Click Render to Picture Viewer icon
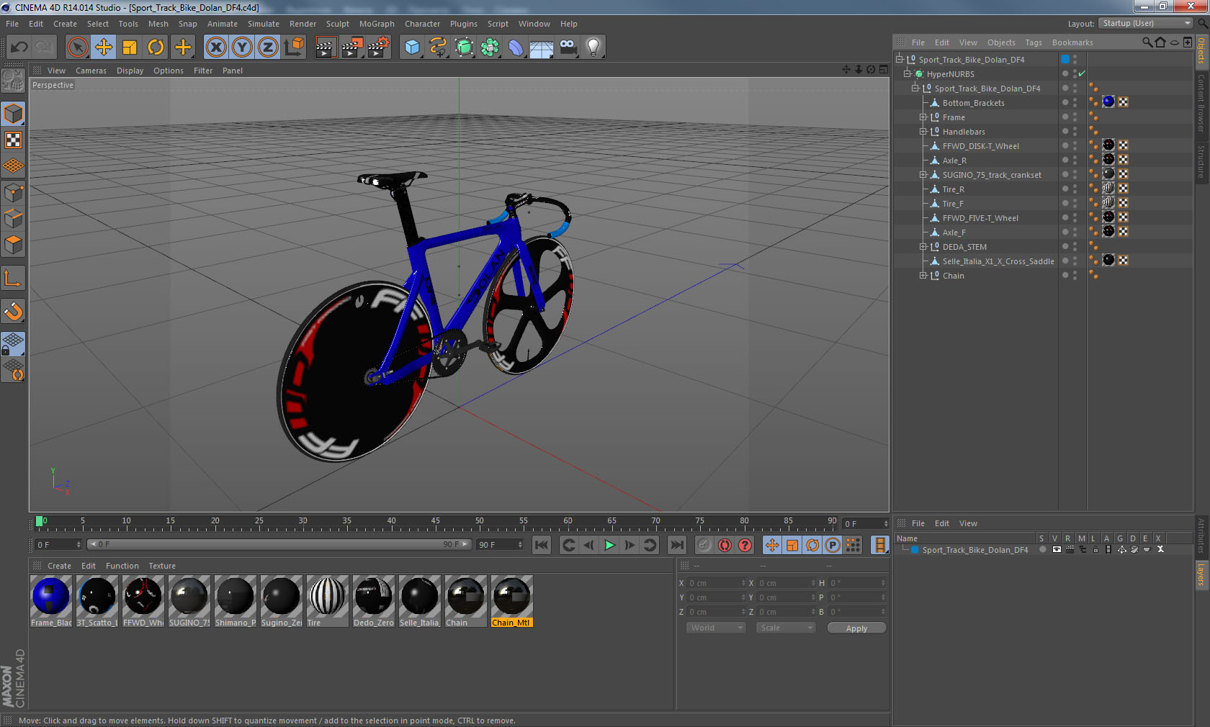The width and height of the screenshot is (1210, 727). coord(352,48)
